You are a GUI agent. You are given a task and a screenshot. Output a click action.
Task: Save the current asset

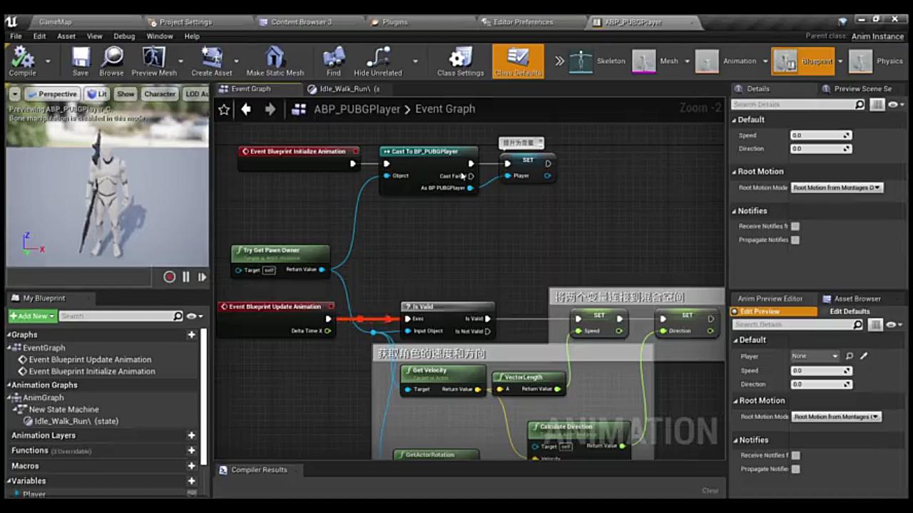coord(81,61)
